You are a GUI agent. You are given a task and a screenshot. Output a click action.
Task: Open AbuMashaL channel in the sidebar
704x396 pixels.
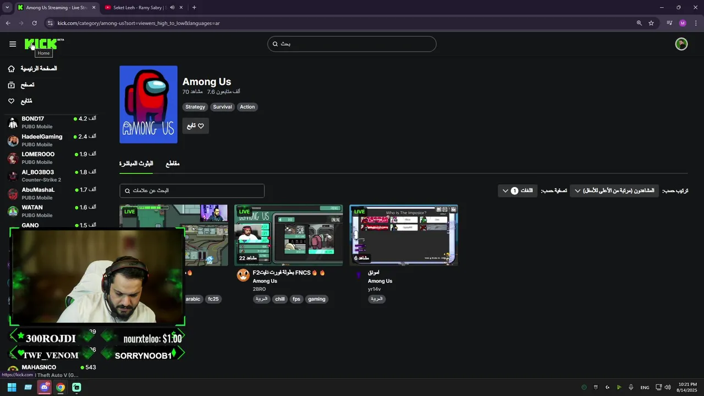tap(52, 194)
